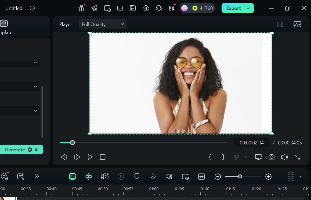Open the Full Quality dropdown
Image resolution: width=311 pixels, height=200 pixels.
click(103, 24)
